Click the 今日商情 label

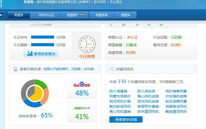click(x=86, y=56)
